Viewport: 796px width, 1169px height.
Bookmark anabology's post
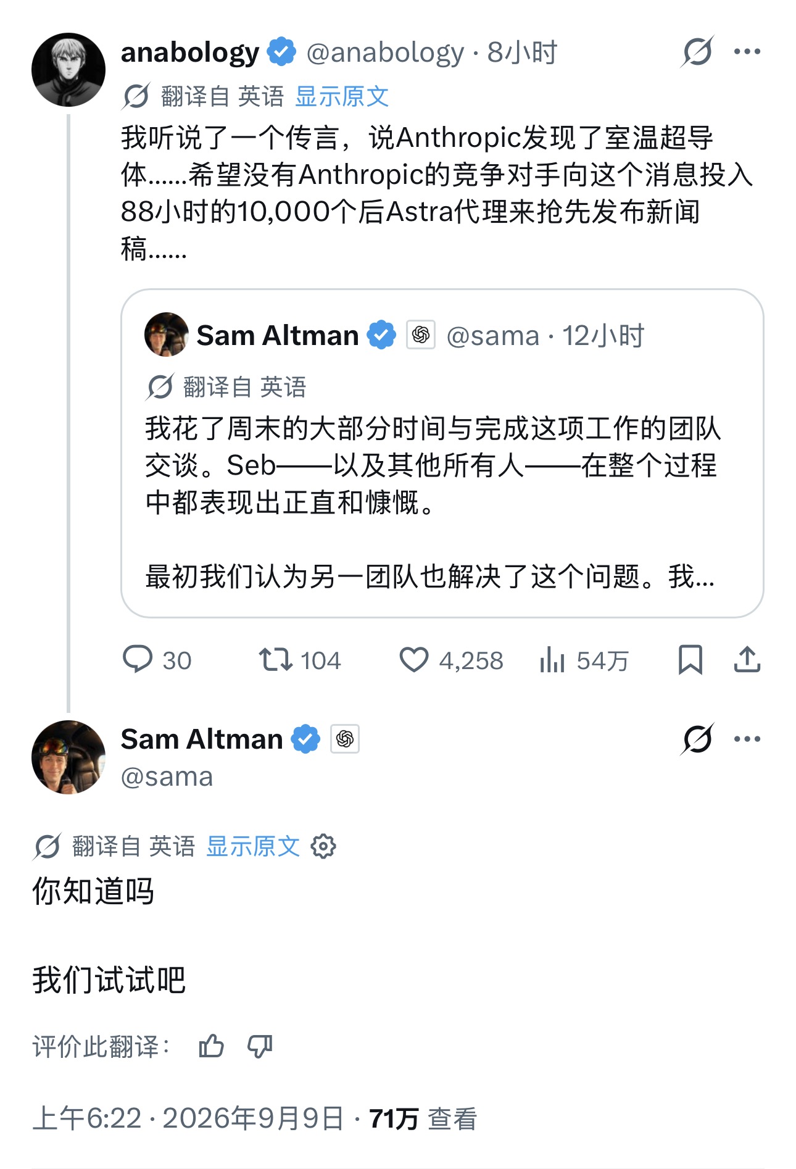(690, 660)
